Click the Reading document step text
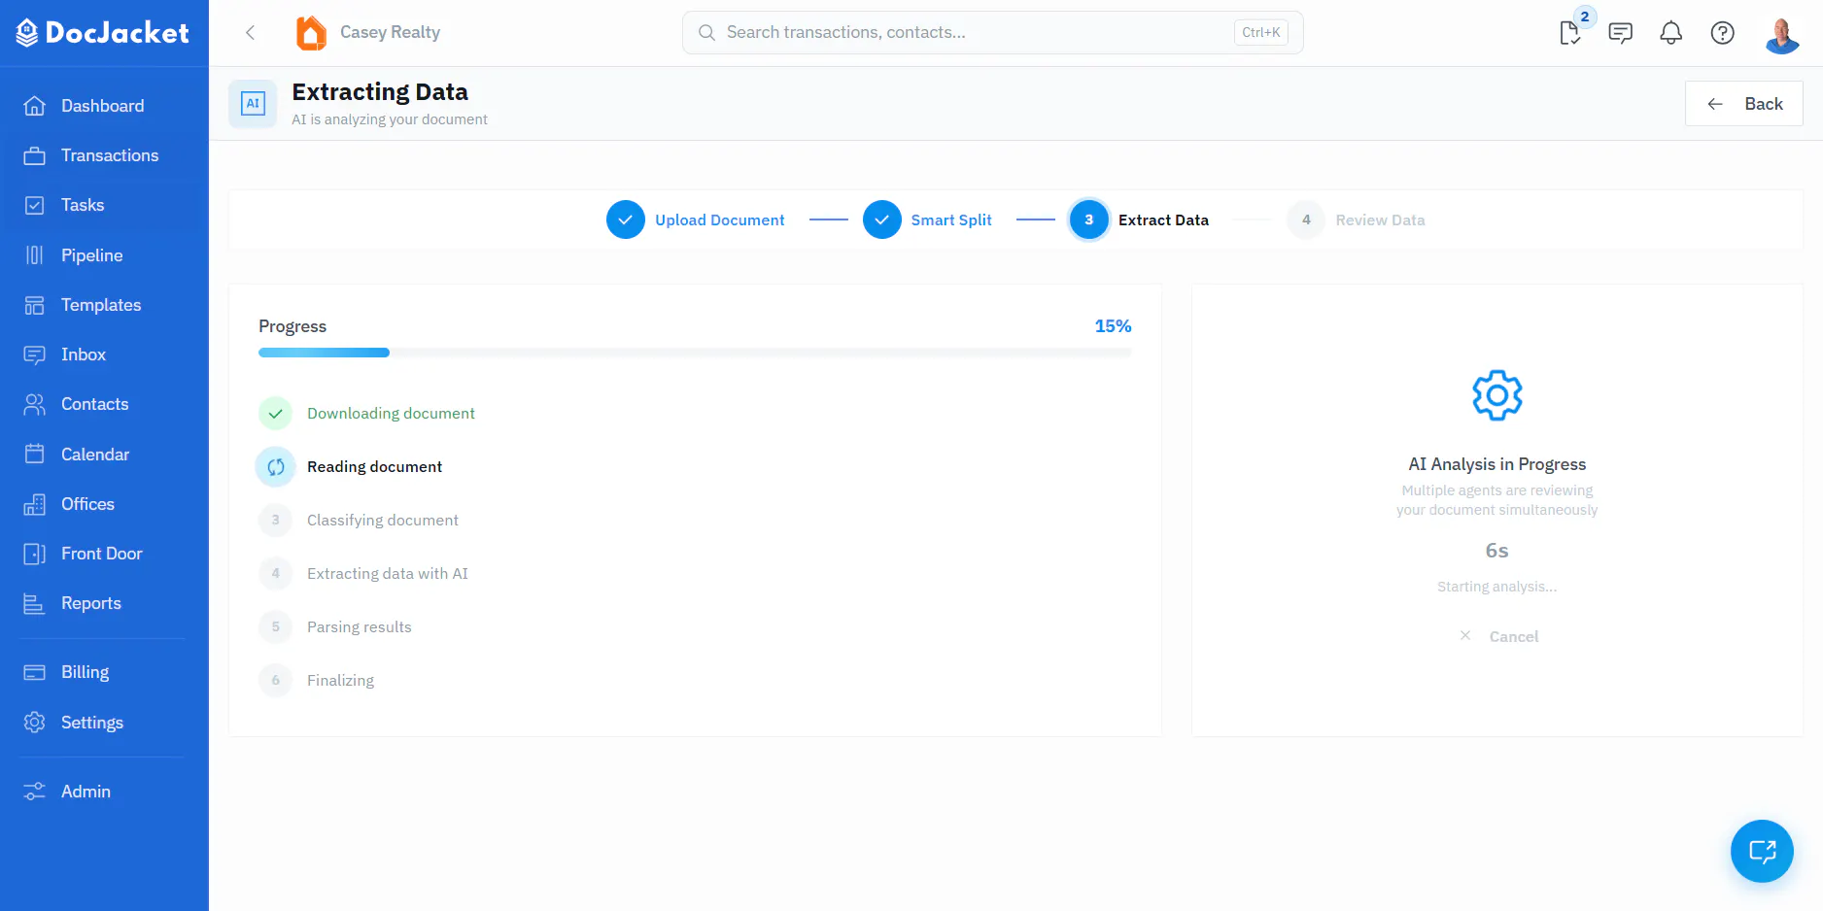1823x911 pixels. click(x=374, y=467)
